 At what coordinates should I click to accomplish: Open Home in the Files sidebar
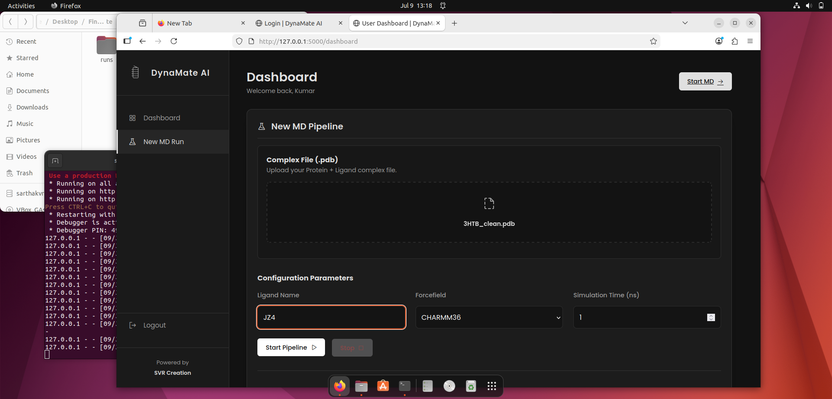[x=41, y=74]
